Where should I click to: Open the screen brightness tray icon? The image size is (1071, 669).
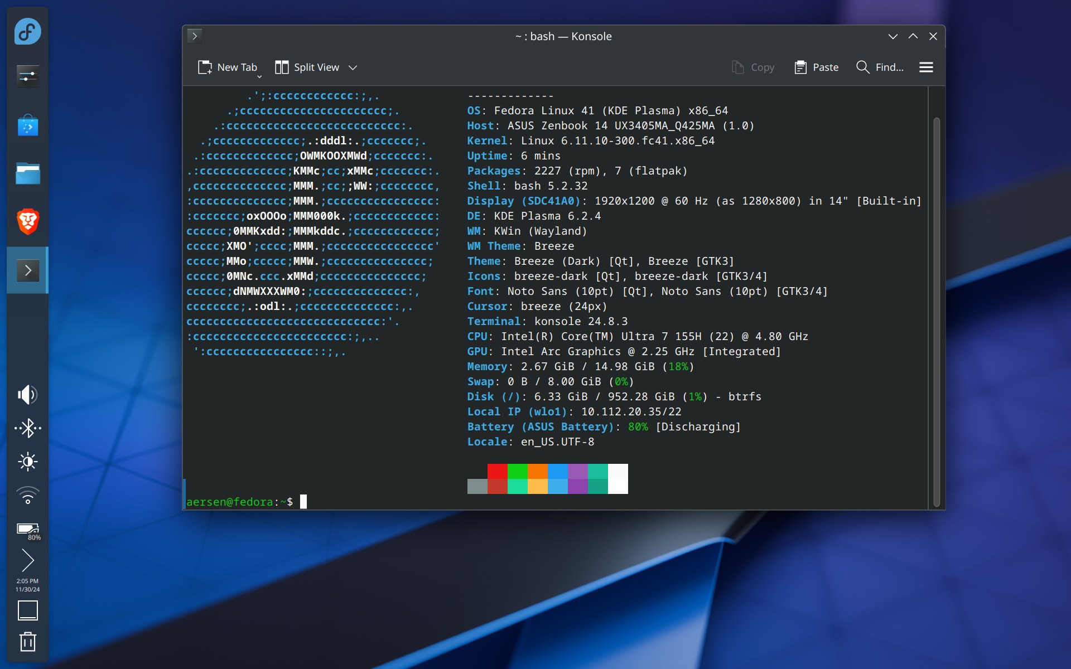[x=27, y=462]
